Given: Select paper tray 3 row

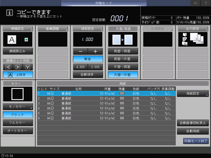Looking at the screenshot, I should coord(106,103).
